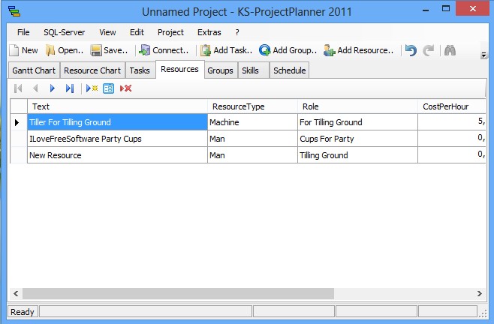Sort by the CostPerHour column header

[x=452, y=106]
